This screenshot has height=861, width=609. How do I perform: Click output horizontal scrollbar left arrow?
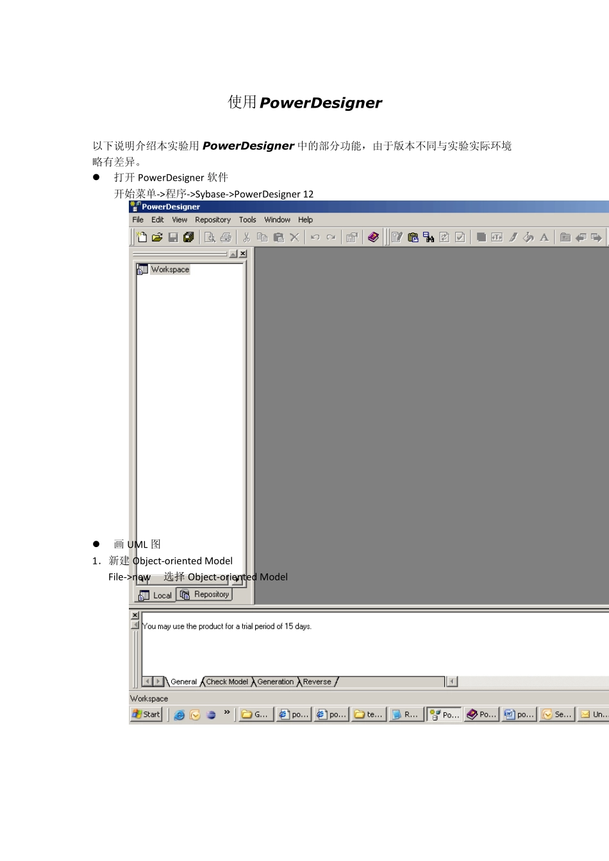coord(452,682)
